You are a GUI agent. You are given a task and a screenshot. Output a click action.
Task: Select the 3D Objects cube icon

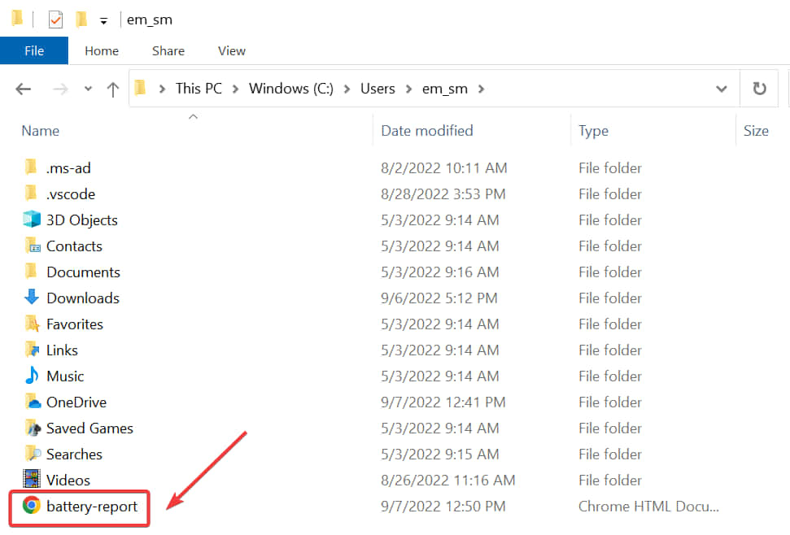[32, 219]
